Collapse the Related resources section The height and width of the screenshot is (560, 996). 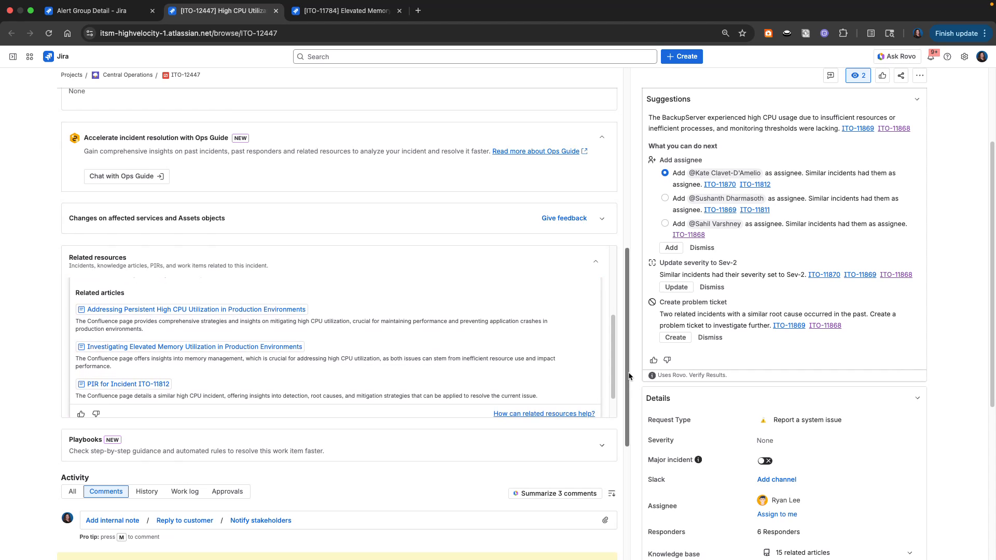596,261
